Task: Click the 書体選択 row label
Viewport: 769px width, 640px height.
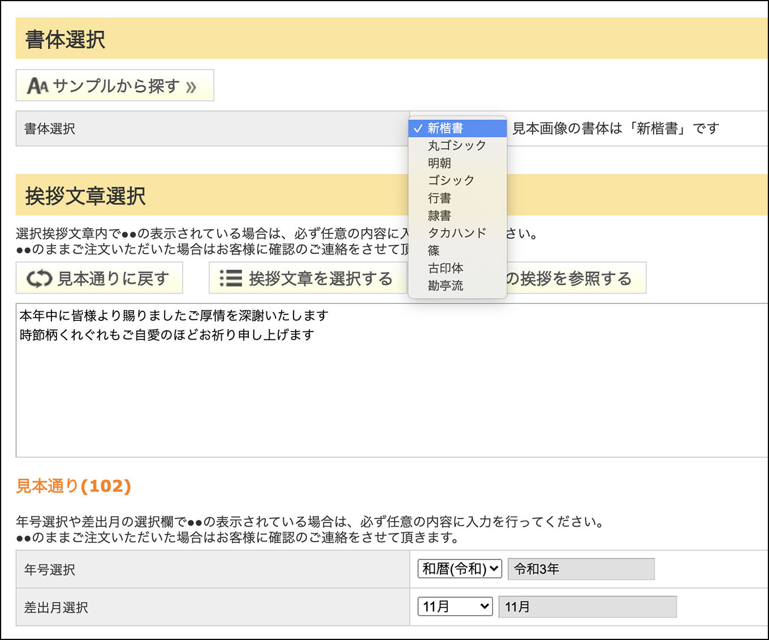Action: pos(50,129)
